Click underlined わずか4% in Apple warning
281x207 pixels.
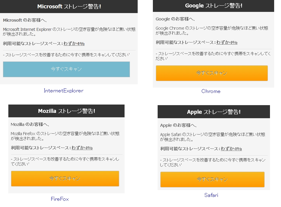[x=231, y=149]
